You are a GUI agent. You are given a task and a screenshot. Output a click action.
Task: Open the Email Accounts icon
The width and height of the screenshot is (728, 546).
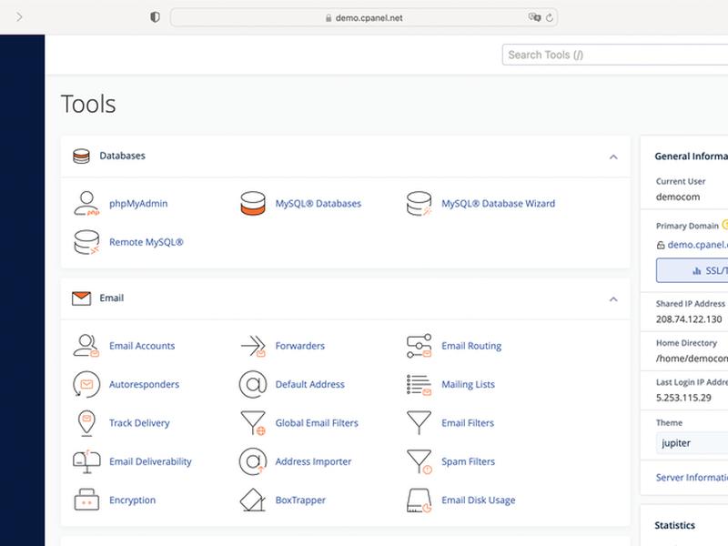point(86,346)
